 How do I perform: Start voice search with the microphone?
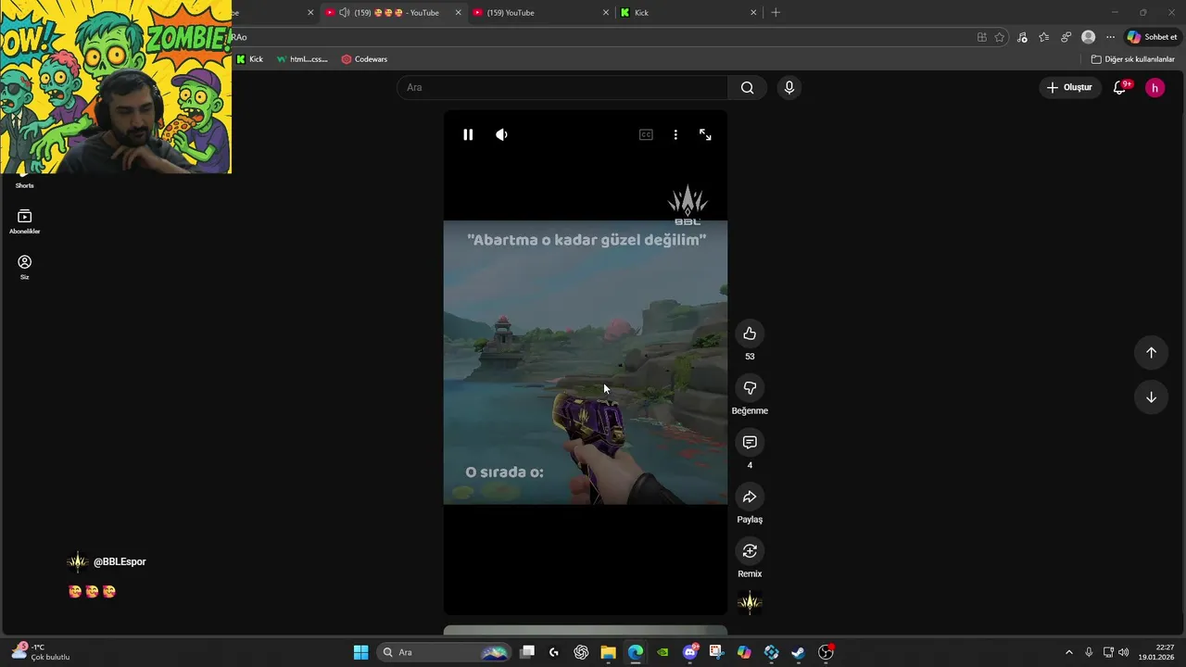pos(789,87)
